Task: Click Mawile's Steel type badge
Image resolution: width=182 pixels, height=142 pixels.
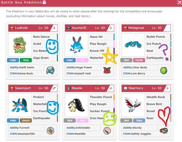Action: (70, 120)
